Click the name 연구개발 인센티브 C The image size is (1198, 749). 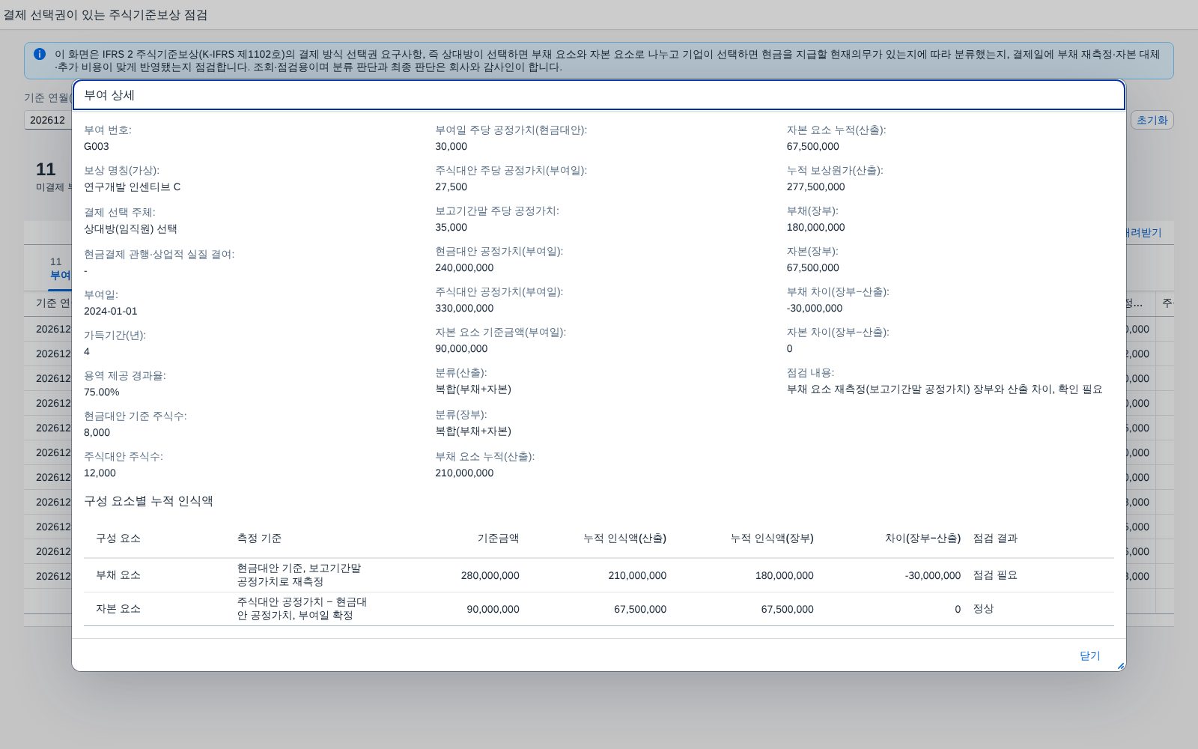(x=132, y=187)
